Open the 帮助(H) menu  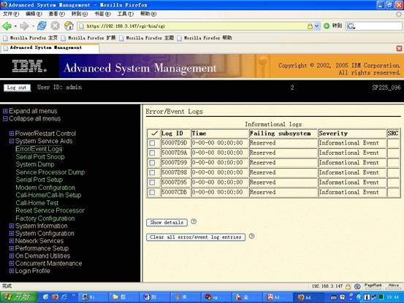coord(148,14)
